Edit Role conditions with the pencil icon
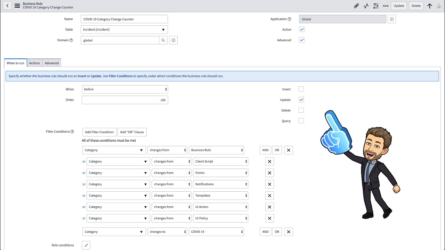Viewport: 445px width, 250px height. (86, 245)
